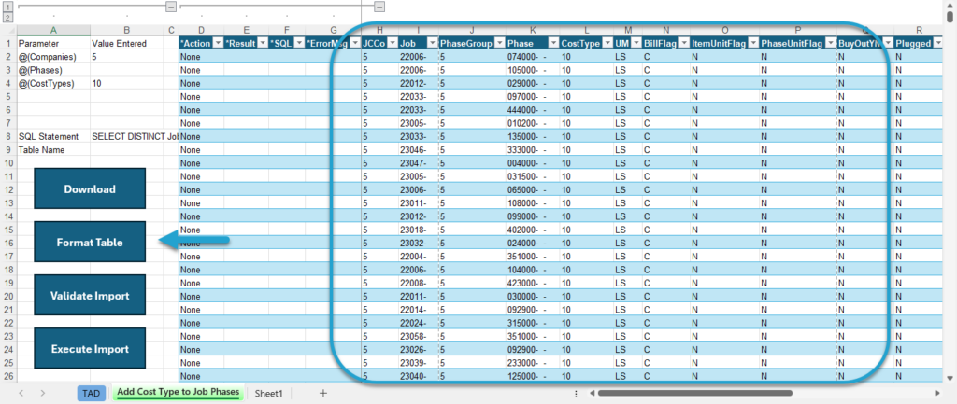Click the 'SQL Statement' label cell
957x404 pixels.
53,136
